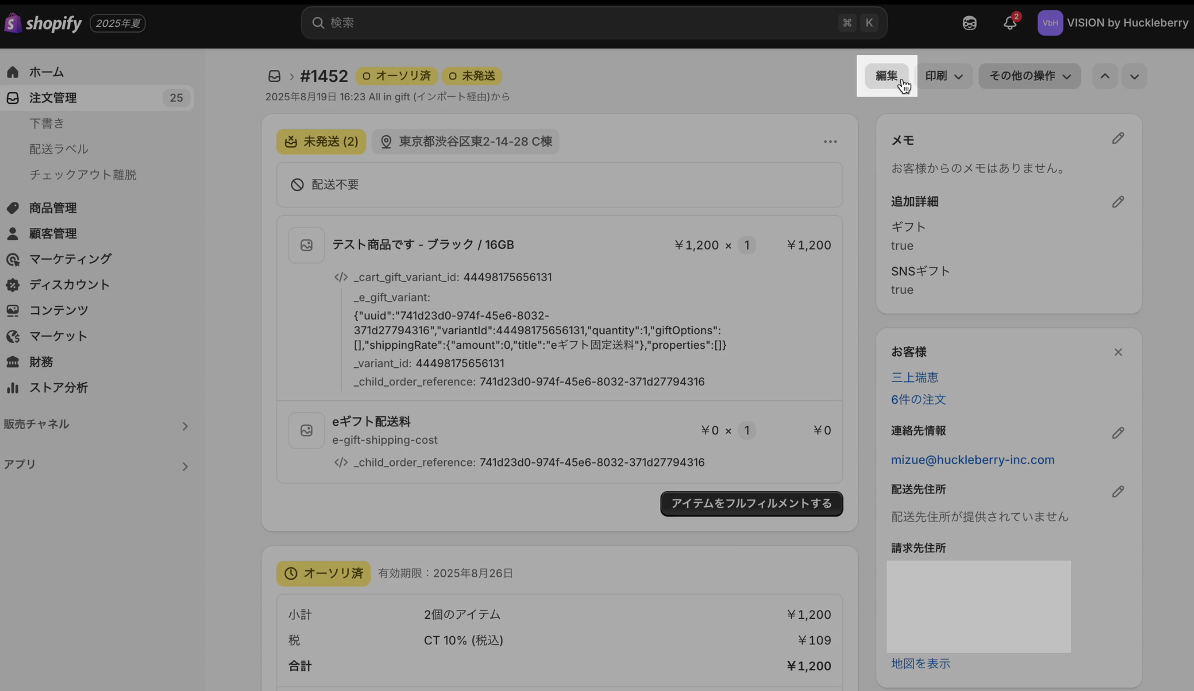Go to previous order with up arrow
The width and height of the screenshot is (1194, 691).
coord(1105,76)
